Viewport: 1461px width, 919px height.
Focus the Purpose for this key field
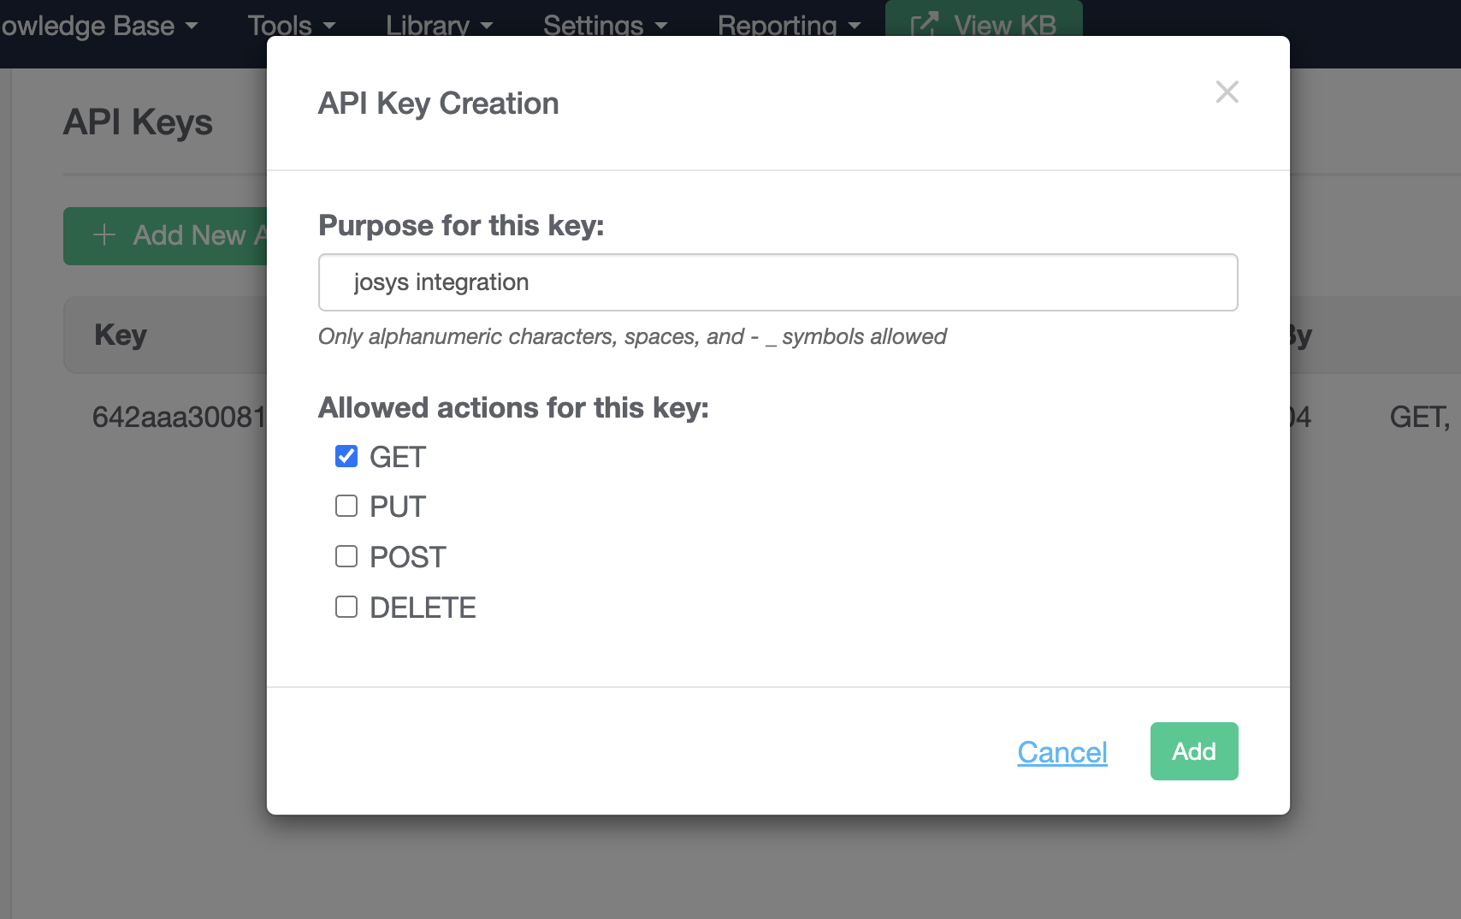coord(778,282)
